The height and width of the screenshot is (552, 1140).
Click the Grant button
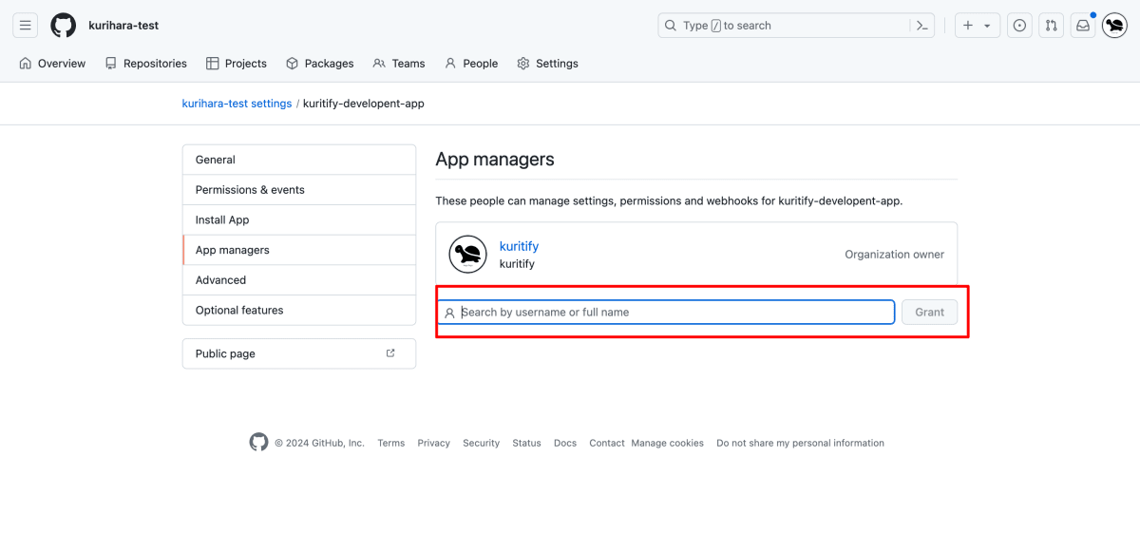(930, 312)
